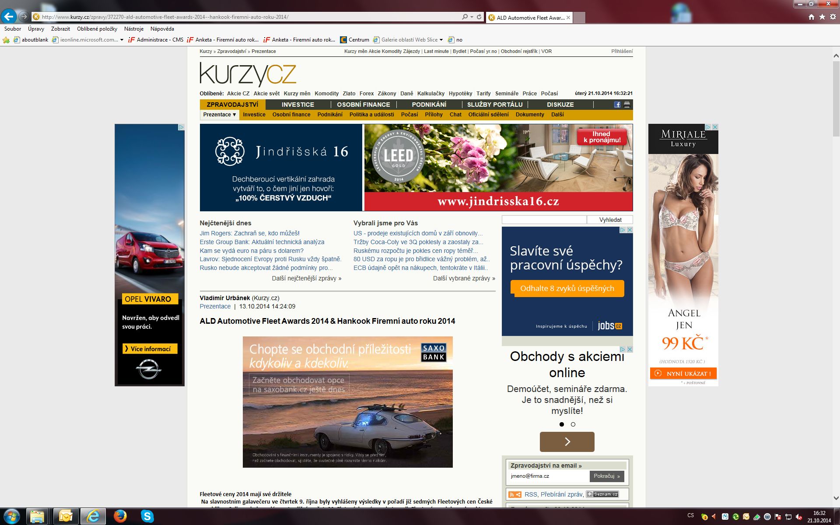
Task: Click the Seznam.cz add badge
Action: tap(602, 494)
